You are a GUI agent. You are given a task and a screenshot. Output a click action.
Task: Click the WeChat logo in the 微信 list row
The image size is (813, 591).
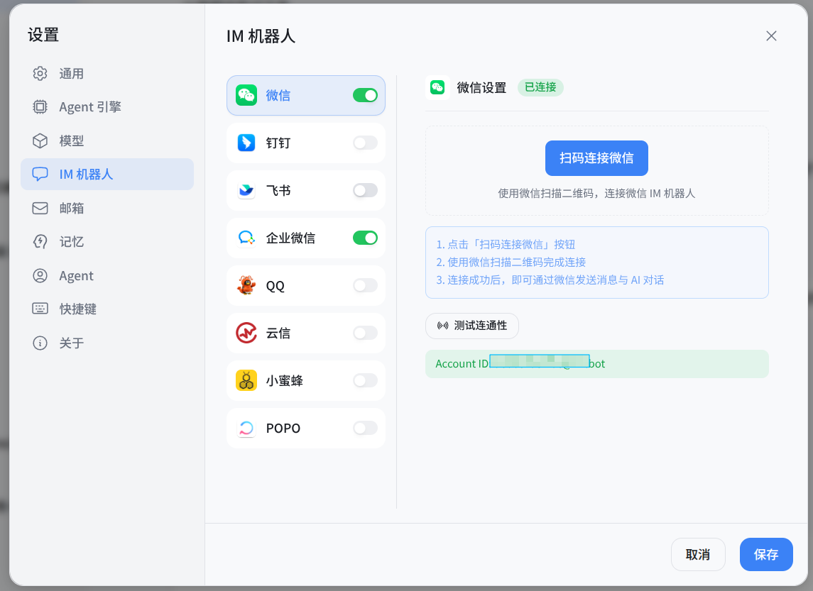pyautogui.click(x=246, y=95)
